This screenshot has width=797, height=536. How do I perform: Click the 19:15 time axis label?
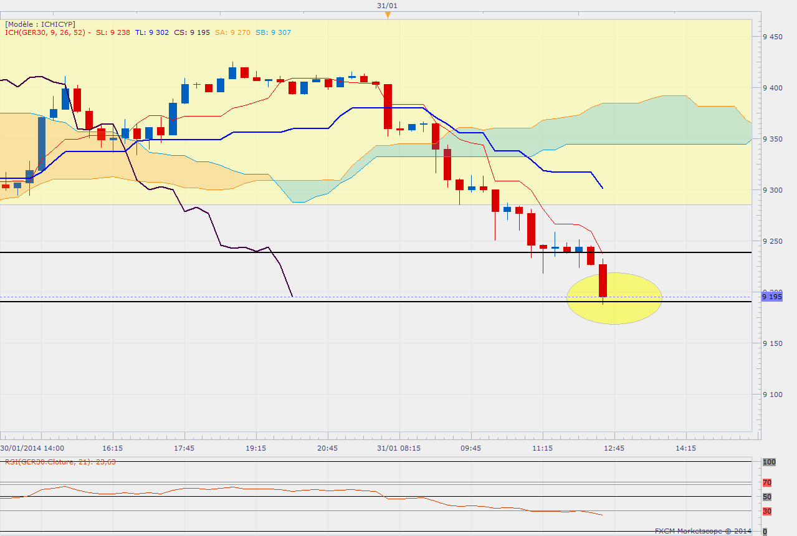point(256,448)
